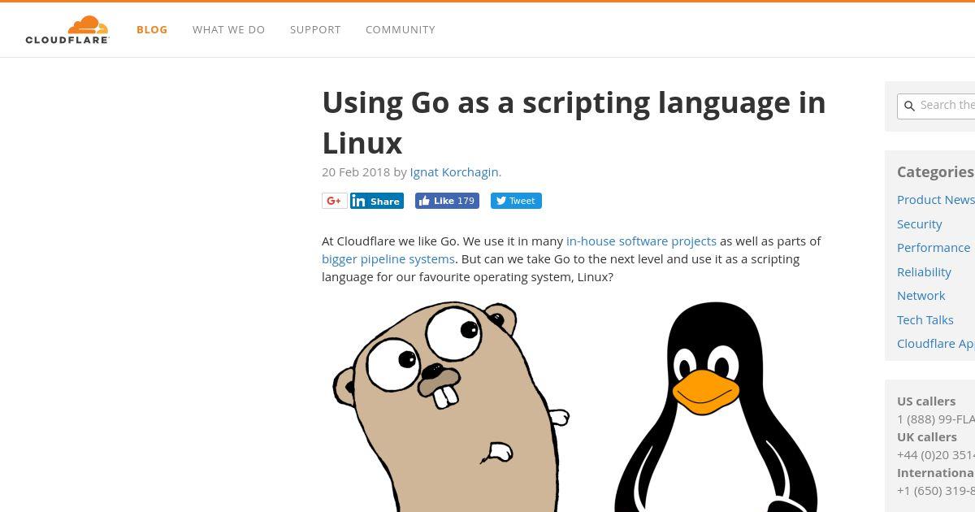Click the article title heading
This screenshot has height=512, width=975.
(x=574, y=123)
